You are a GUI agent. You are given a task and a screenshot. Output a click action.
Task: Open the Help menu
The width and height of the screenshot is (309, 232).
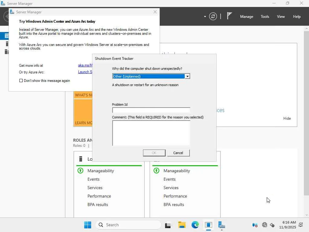pyautogui.click(x=297, y=17)
